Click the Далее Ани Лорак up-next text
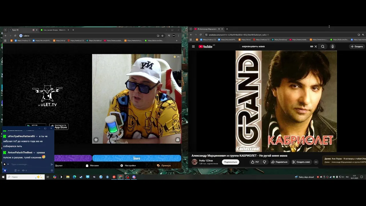The image size is (366, 206). (345, 159)
